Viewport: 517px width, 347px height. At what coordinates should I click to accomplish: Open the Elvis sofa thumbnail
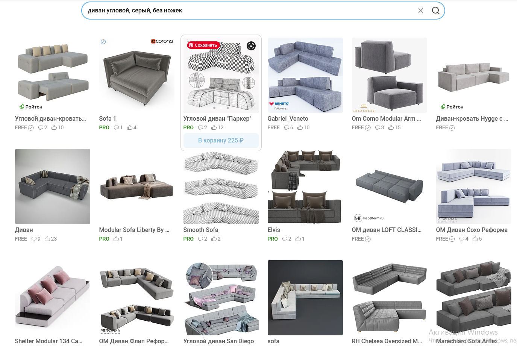point(305,186)
